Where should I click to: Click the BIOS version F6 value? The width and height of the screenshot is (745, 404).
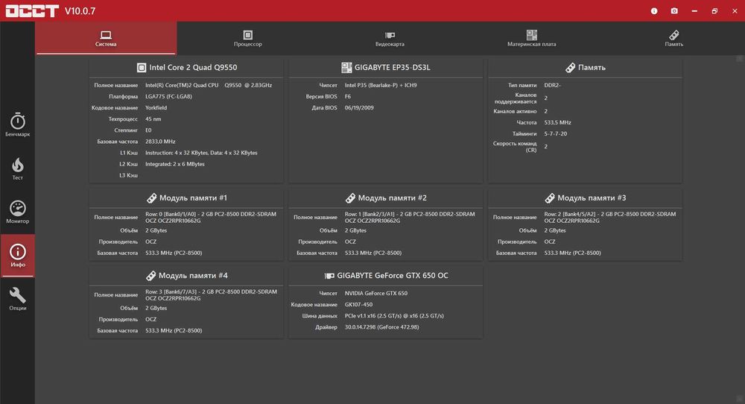[x=348, y=96]
